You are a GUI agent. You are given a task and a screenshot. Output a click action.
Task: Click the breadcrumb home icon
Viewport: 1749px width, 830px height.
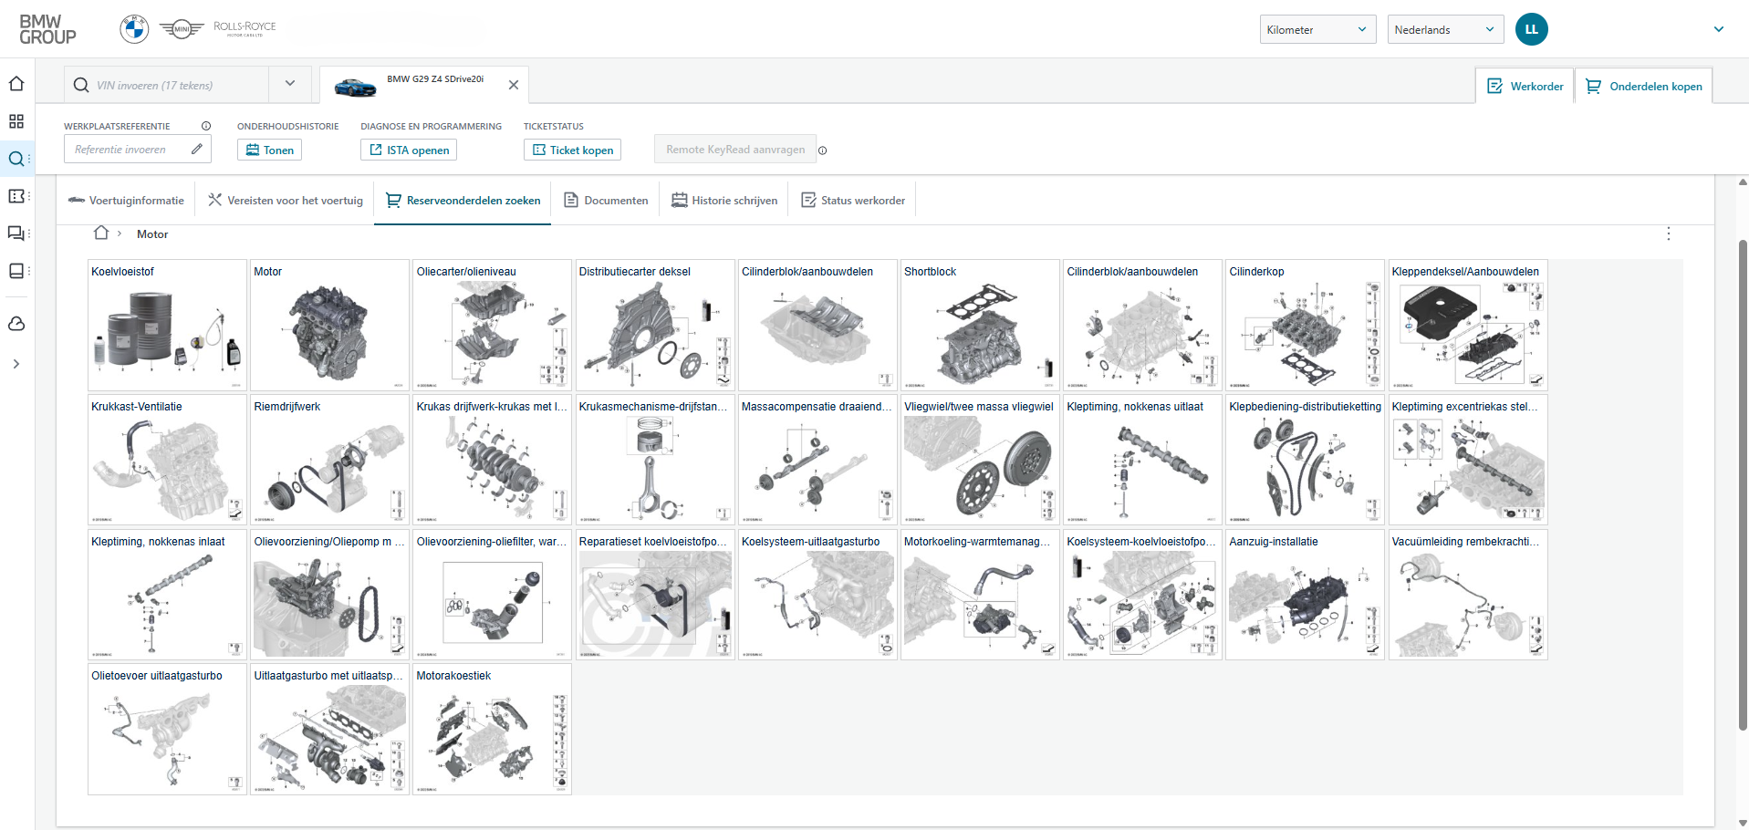101,233
